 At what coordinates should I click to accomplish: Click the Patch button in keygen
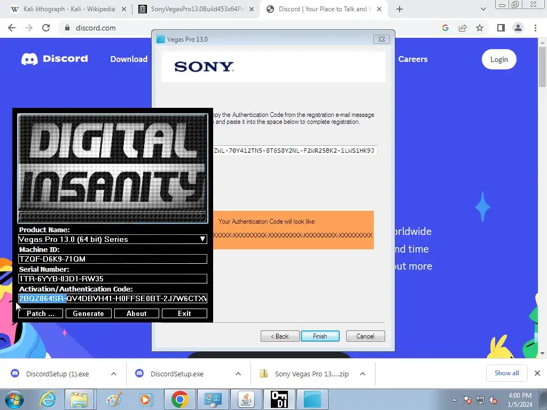[41, 313]
